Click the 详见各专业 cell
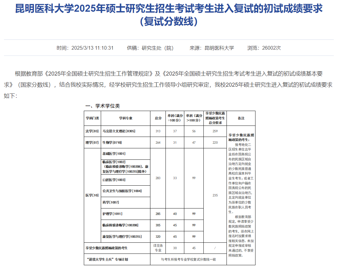The image size is (339, 268). (158, 248)
